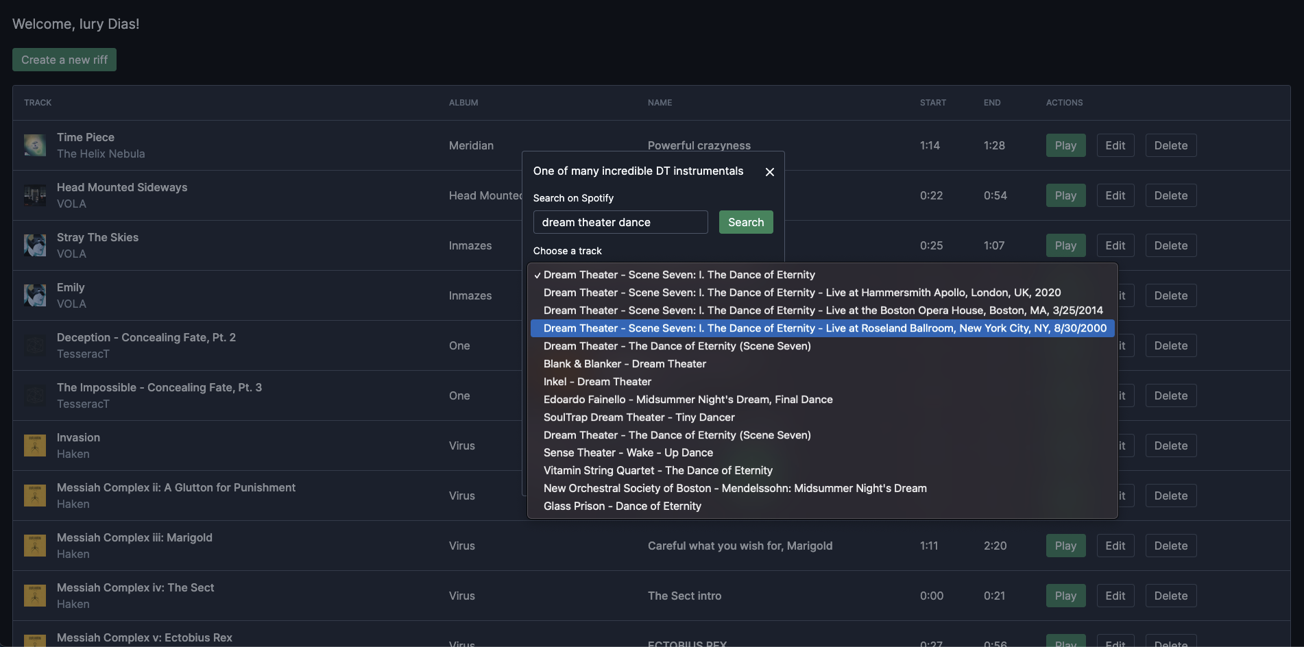Select 'Vitamin String Quartet - The Dance of Eternity'
Viewport: 1304px width, 647px height.
coord(823,471)
